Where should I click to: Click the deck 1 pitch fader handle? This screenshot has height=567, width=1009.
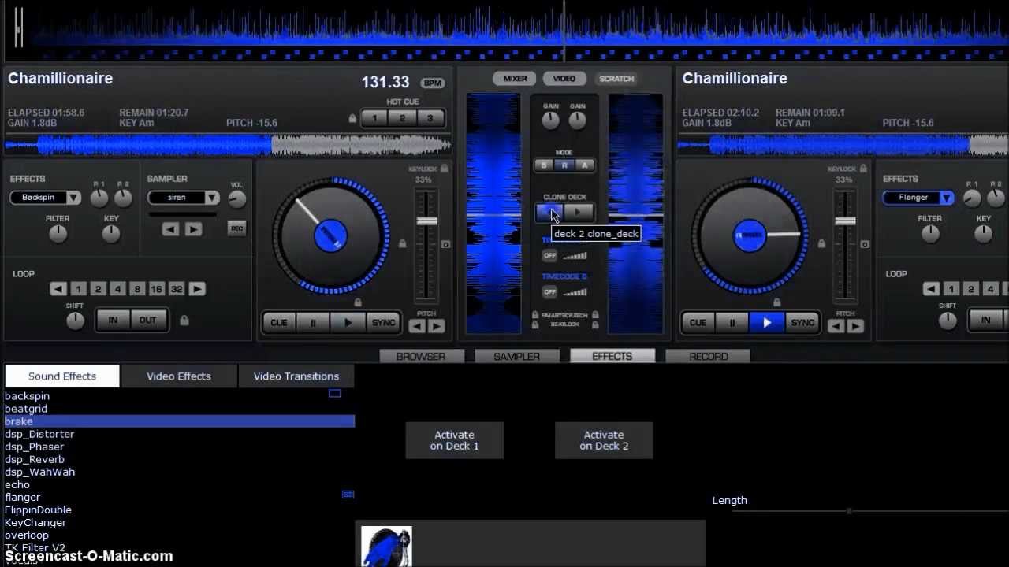[426, 220]
